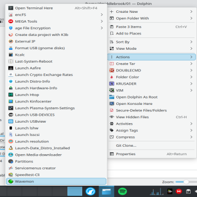Click the Partitions pie icon
Screen dimensions: 197x197
pos(11,162)
